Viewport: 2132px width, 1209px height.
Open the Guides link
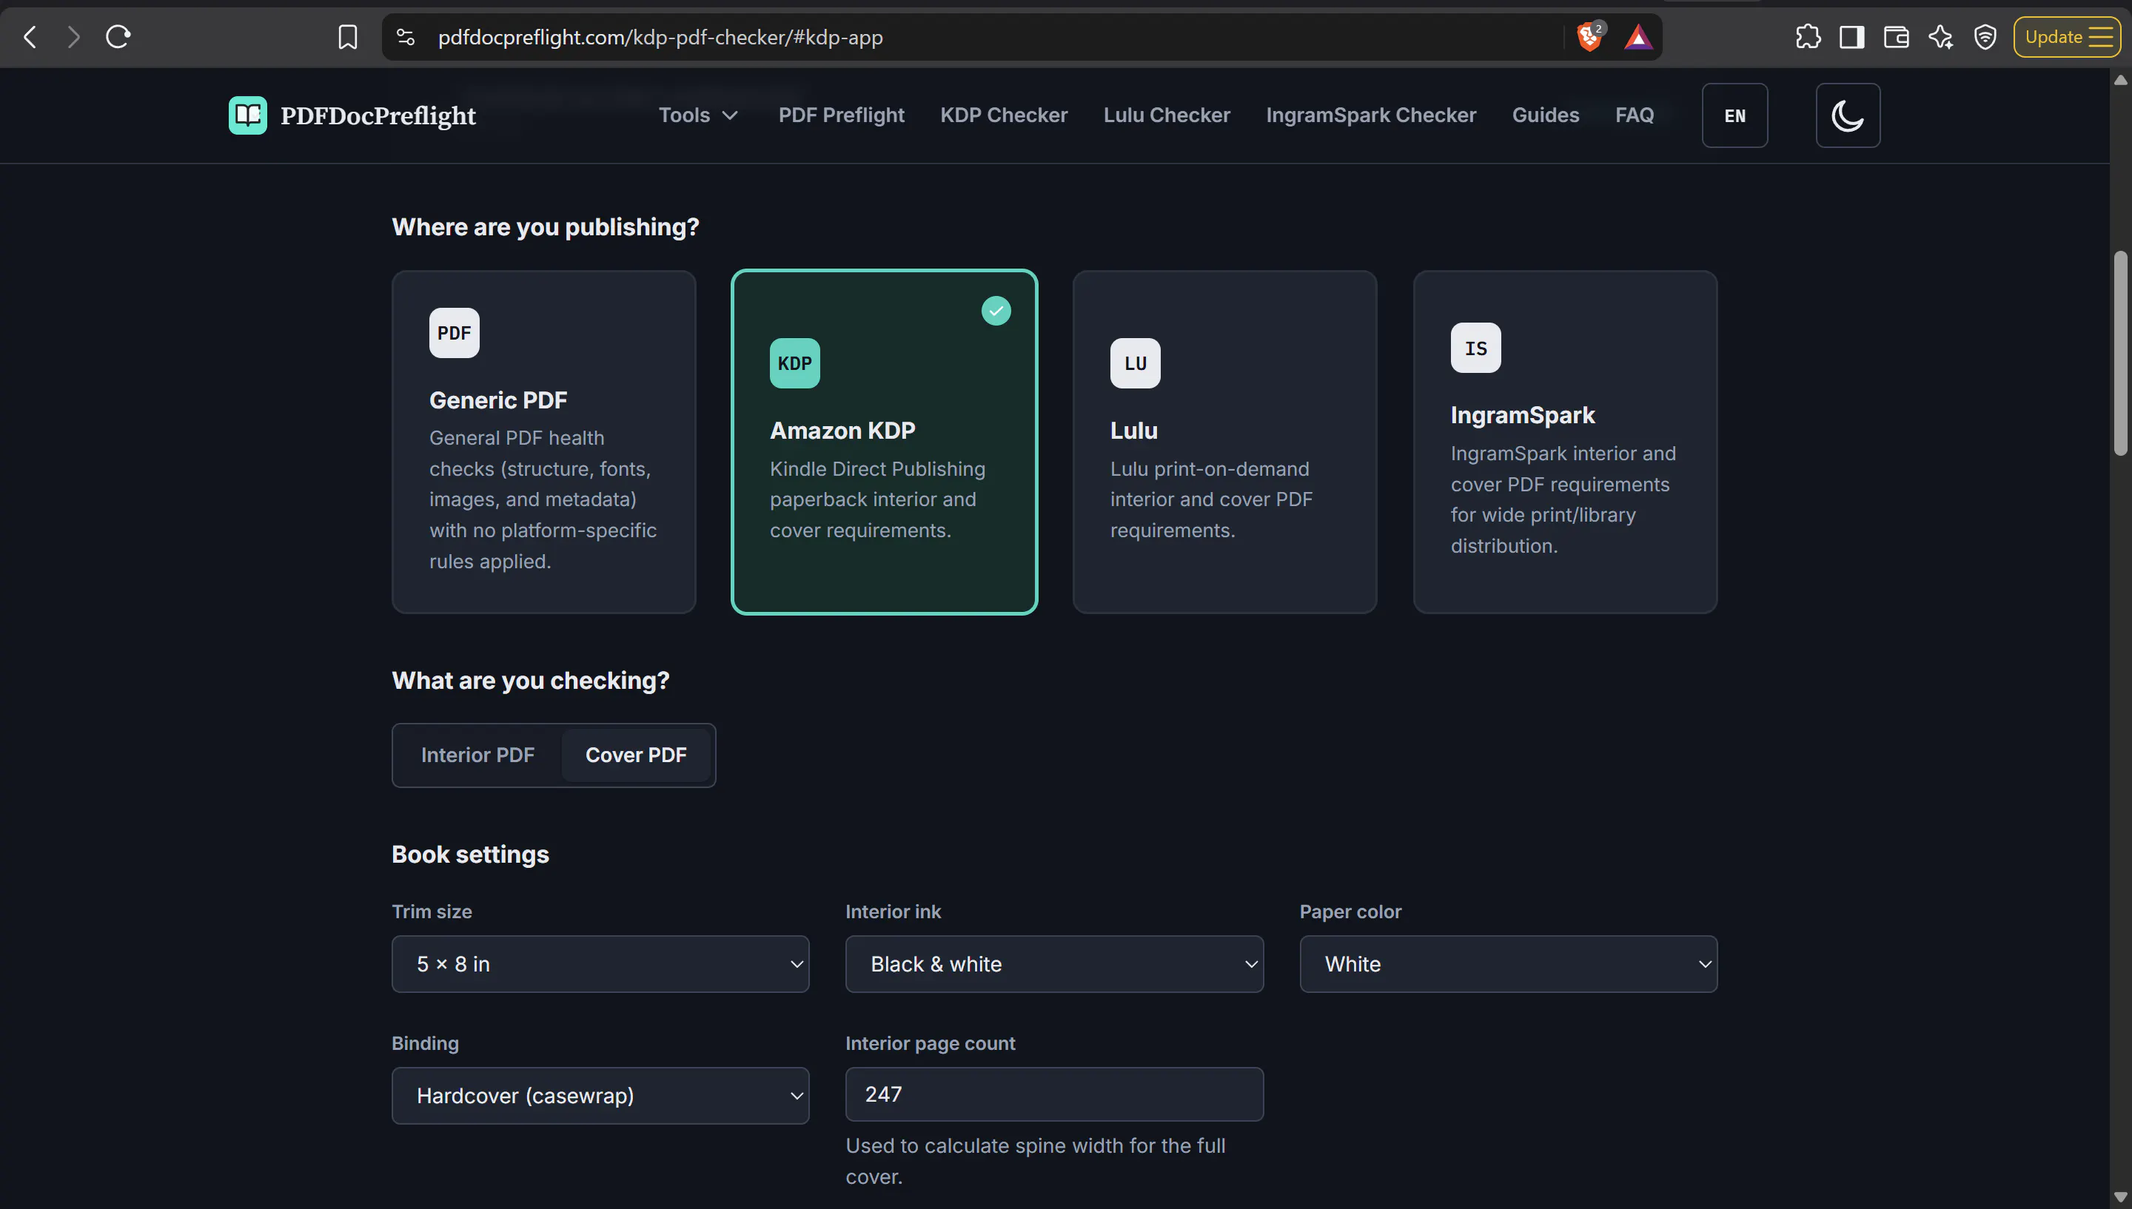coord(1546,115)
